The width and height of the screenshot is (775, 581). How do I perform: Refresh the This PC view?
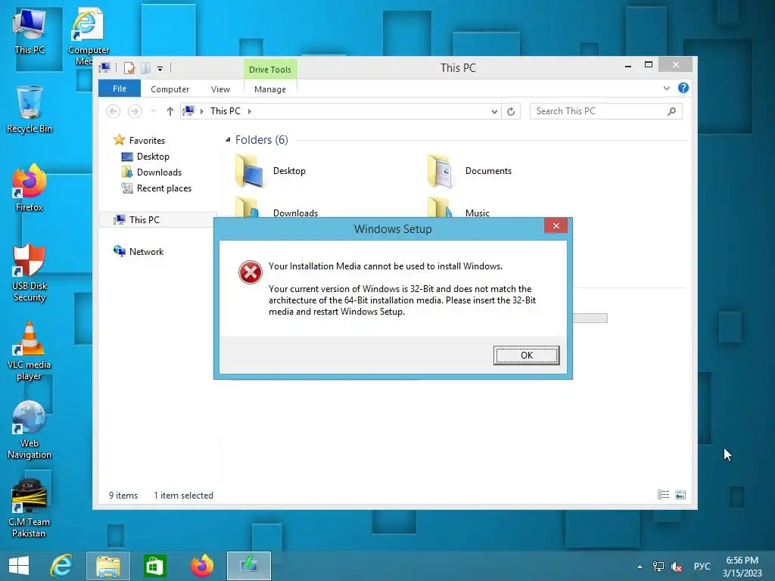pyautogui.click(x=511, y=112)
